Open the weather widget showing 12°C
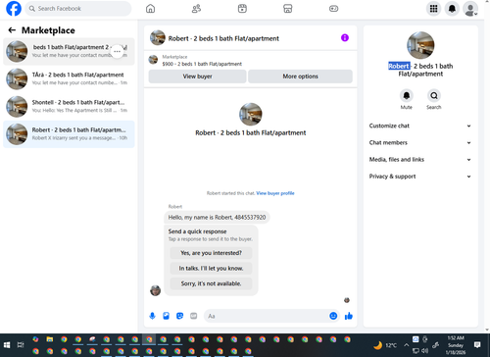The image size is (490, 357). pyautogui.click(x=385, y=345)
